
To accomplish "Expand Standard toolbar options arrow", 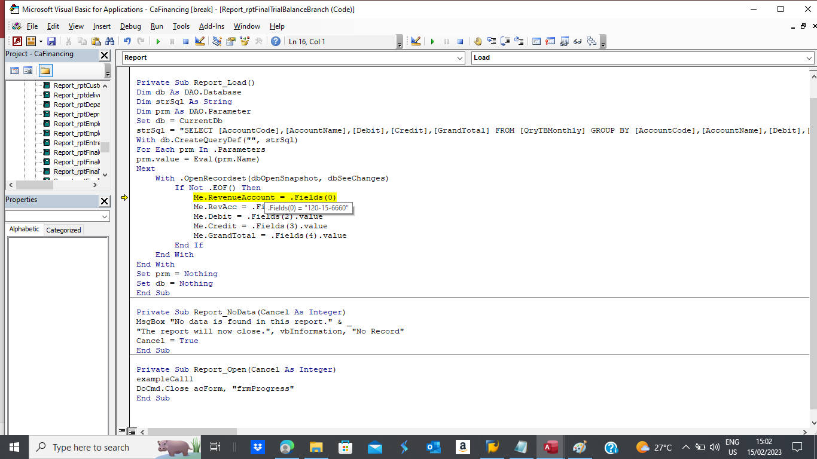I will 400,42.
